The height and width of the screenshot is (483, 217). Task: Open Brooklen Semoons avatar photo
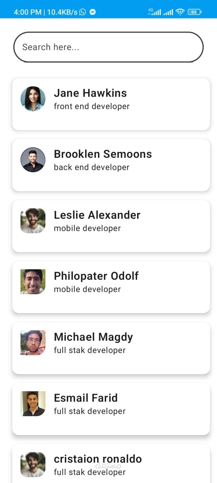tap(33, 160)
